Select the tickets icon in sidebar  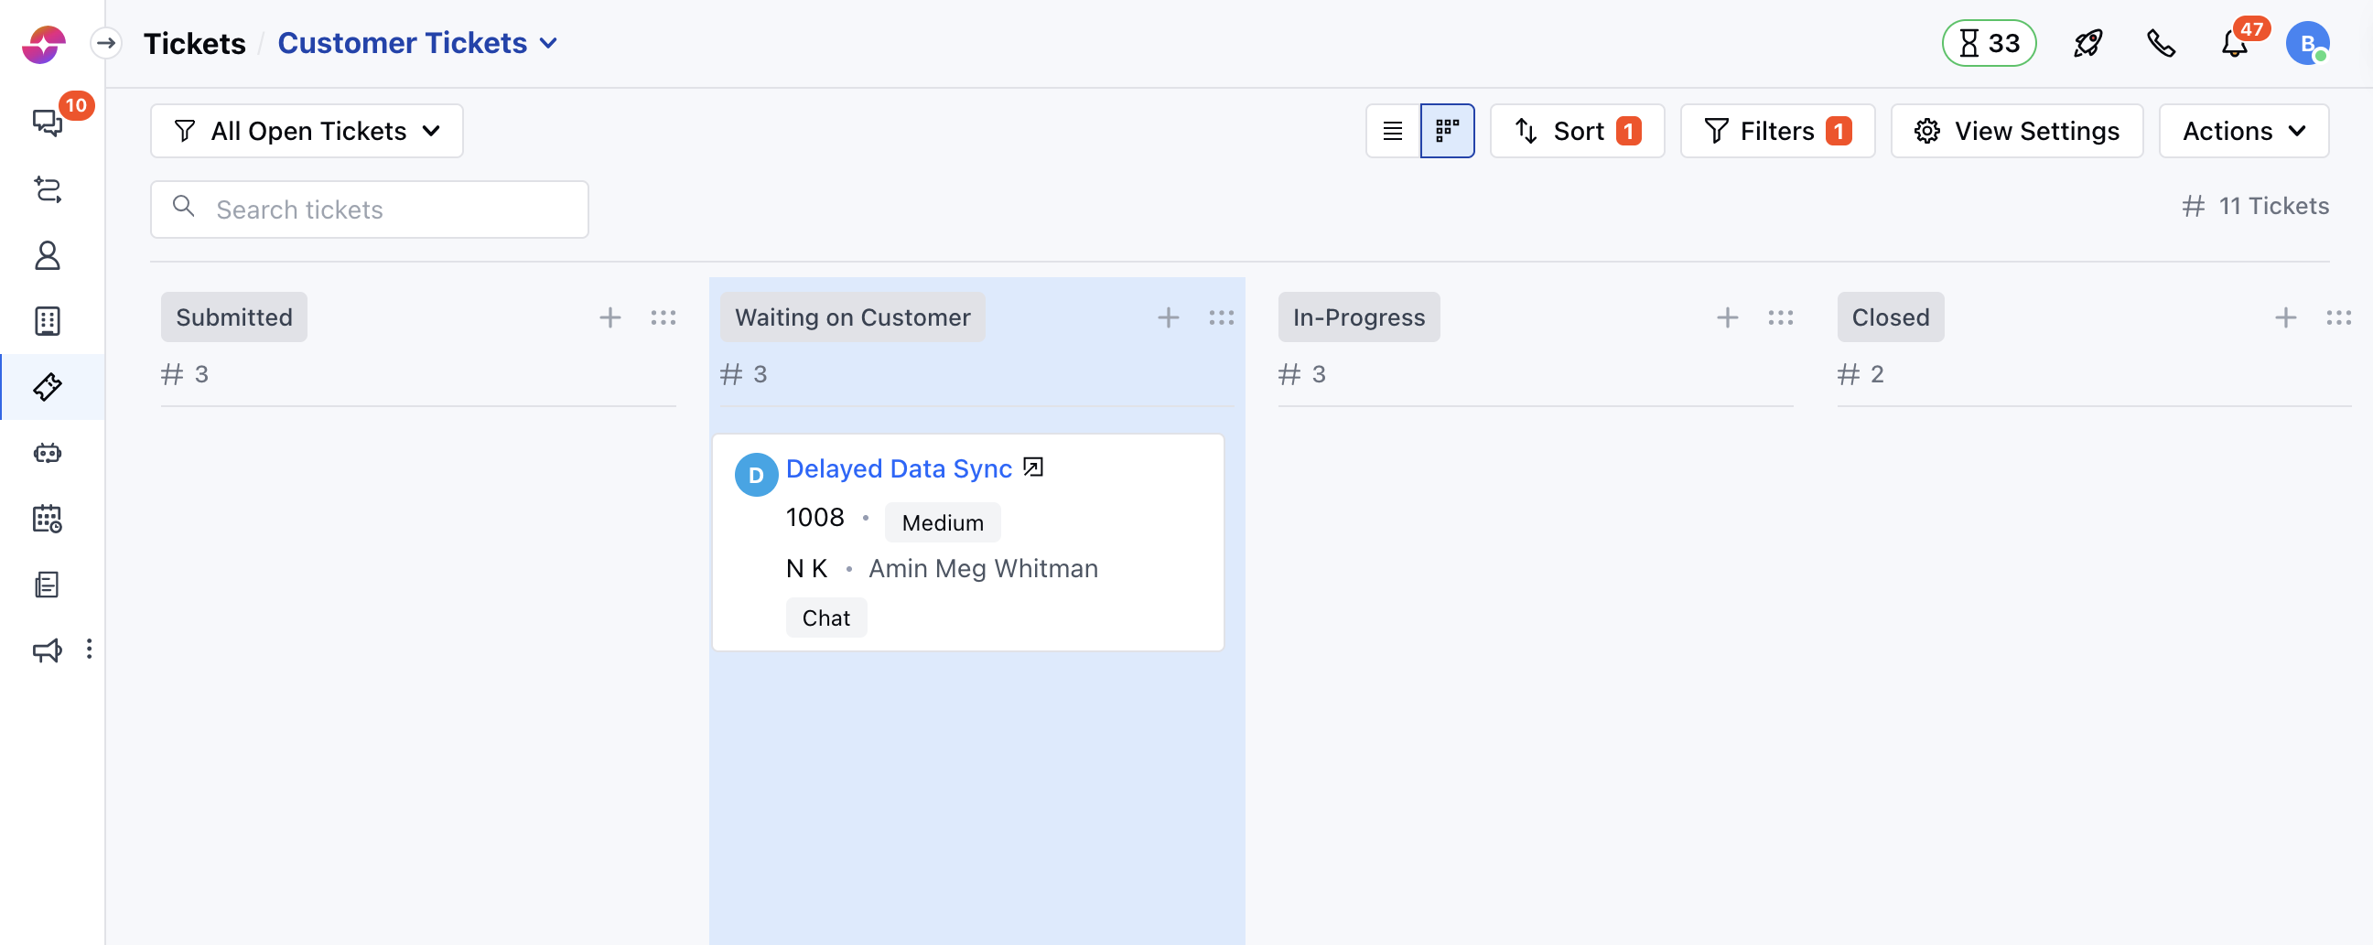47,387
